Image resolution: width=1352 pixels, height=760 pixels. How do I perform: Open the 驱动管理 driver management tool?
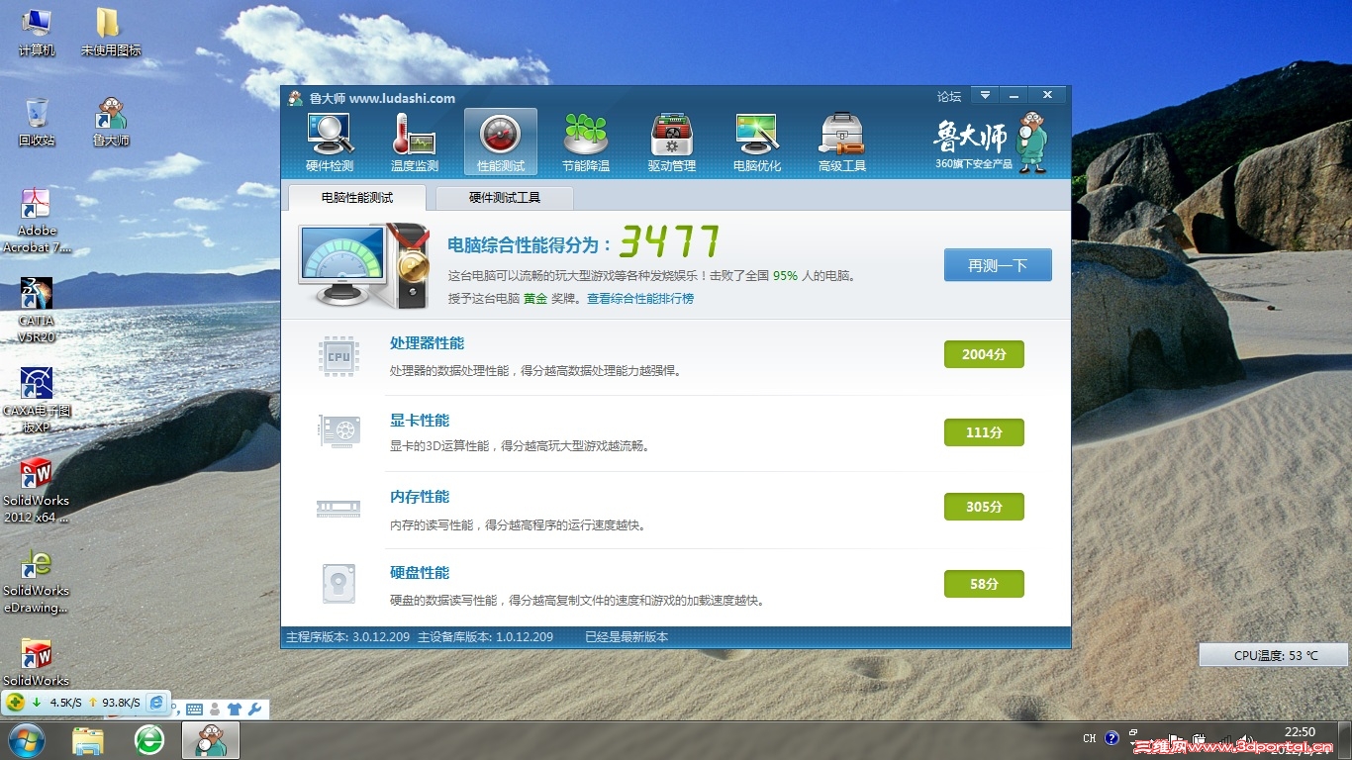[672, 142]
